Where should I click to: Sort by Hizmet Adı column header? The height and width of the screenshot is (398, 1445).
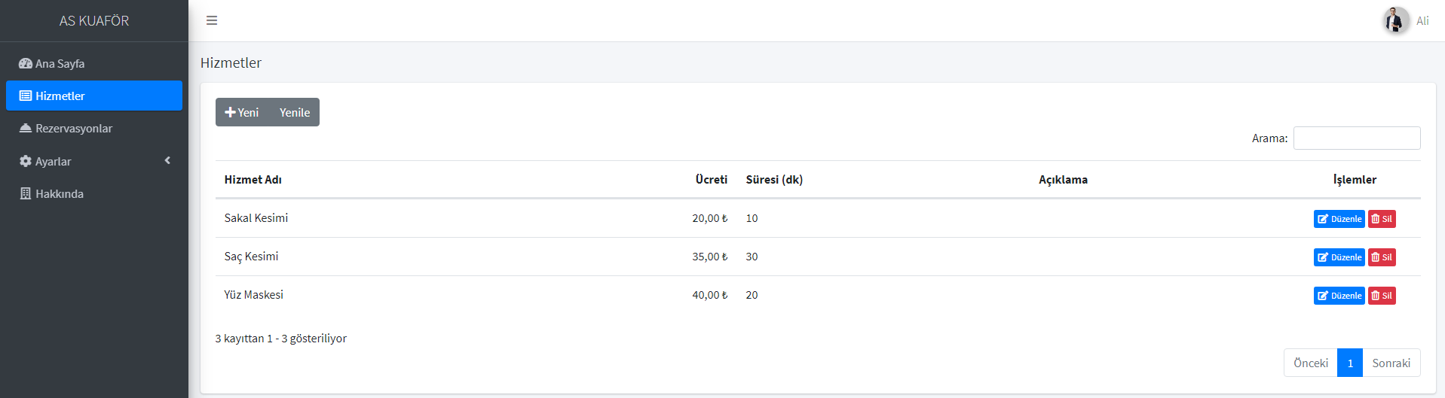(x=253, y=179)
